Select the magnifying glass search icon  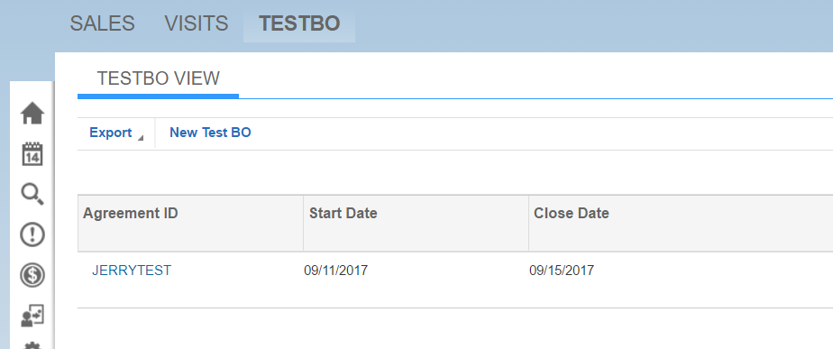pos(32,195)
